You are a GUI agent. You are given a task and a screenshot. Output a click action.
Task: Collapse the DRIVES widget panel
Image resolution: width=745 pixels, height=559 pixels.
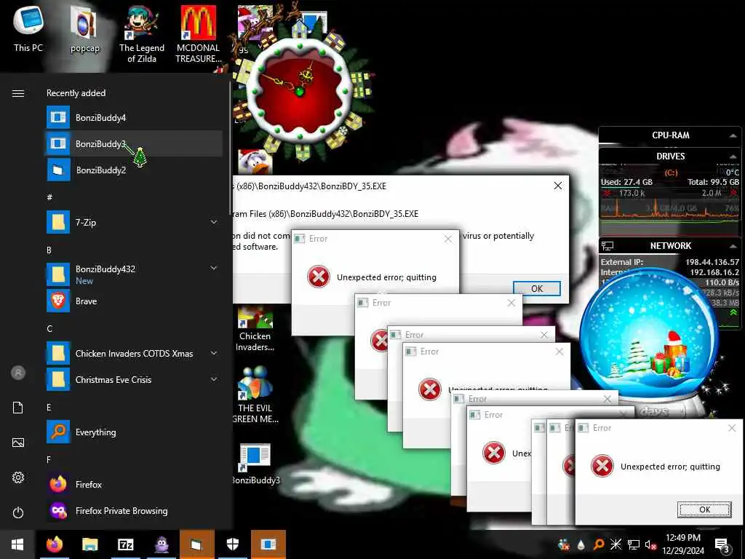[x=733, y=156]
